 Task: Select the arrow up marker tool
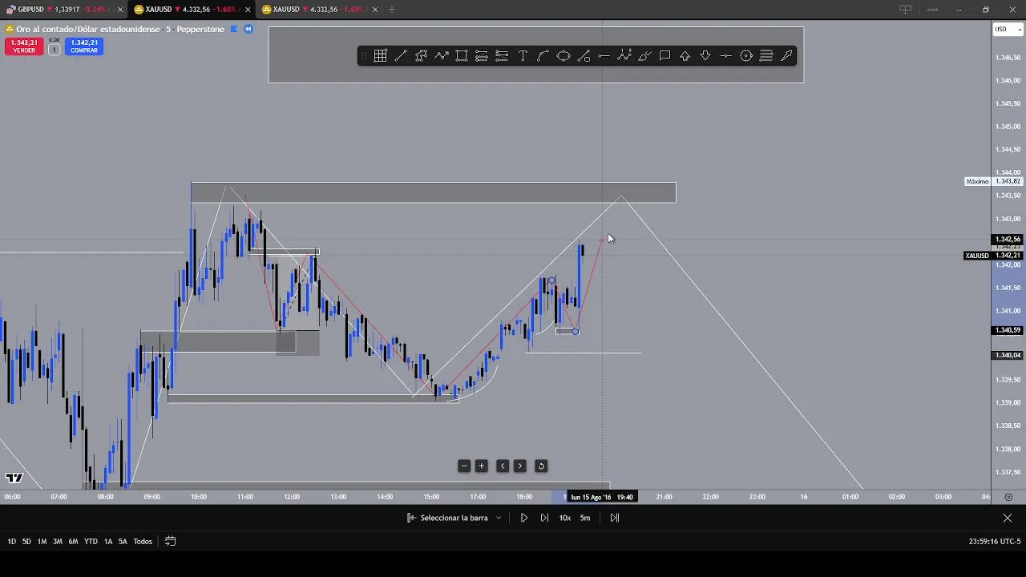coord(685,56)
